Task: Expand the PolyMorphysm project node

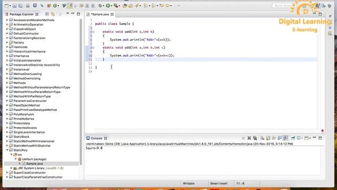Action: coord(7,114)
